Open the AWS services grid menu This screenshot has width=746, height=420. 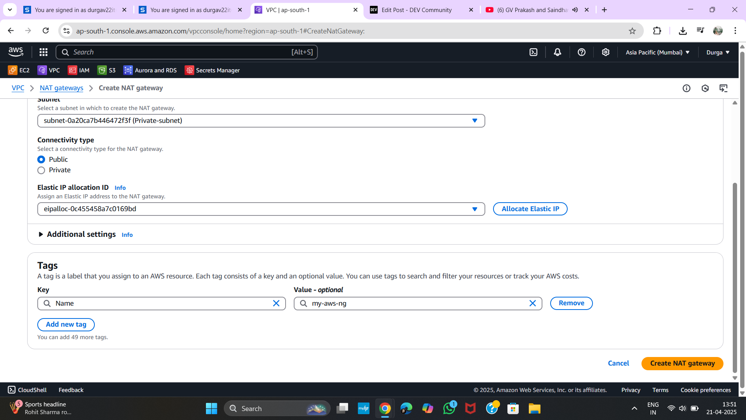[44, 52]
